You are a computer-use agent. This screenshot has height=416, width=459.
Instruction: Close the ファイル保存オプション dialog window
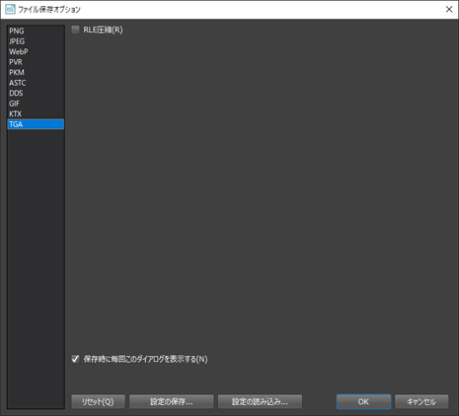point(449,9)
